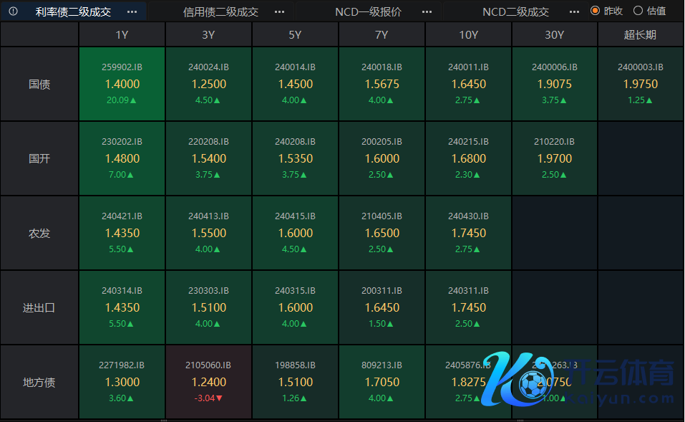Open the ellipsis menu for NCD二级成交
The width and height of the screenshot is (685, 422).
click(574, 11)
